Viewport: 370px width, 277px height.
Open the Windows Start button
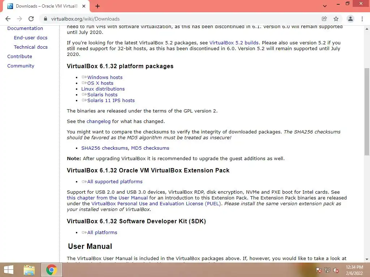[x=9, y=270]
